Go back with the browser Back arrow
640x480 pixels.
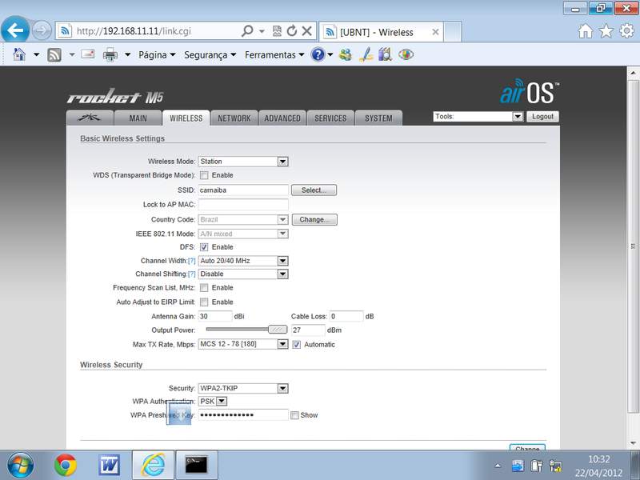pyautogui.click(x=15, y=30)
